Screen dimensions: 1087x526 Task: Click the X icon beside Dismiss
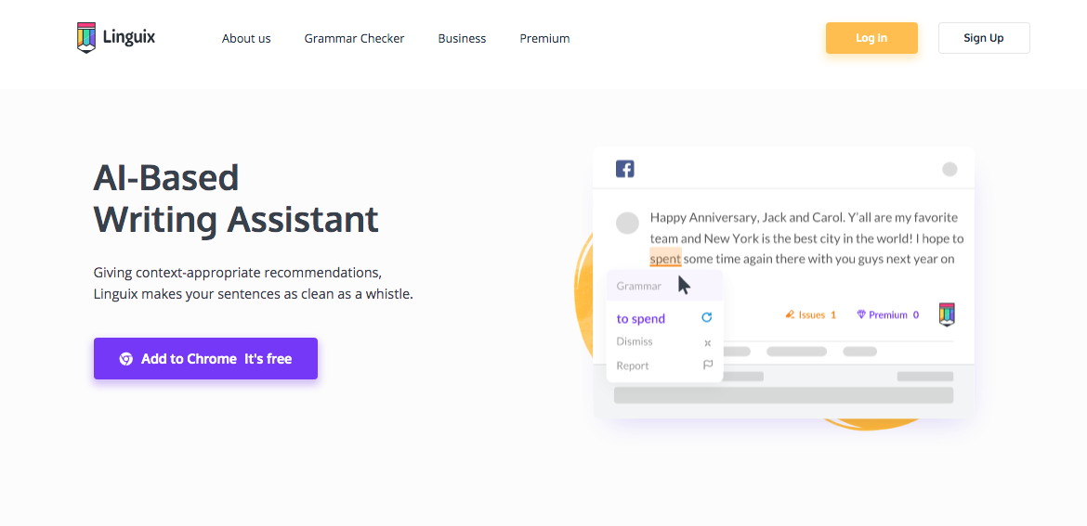(x=708, y=342)
